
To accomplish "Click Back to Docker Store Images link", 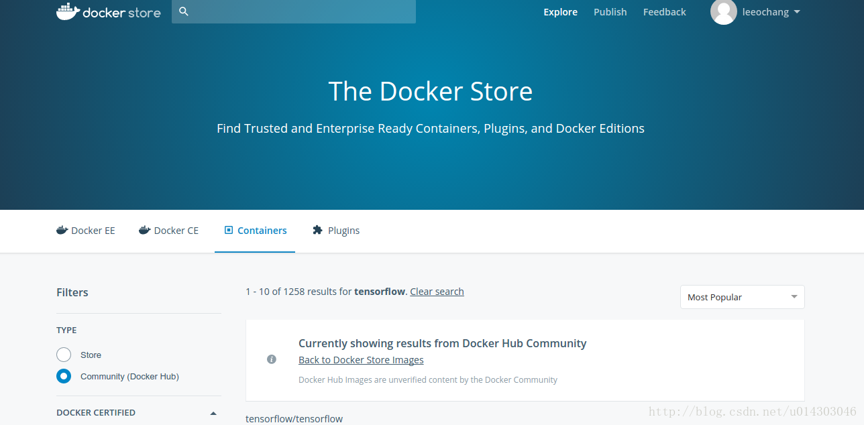I will click(361, 360).
